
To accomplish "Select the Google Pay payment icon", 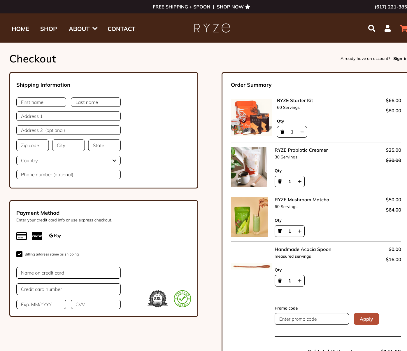I will click(x=55, y=236).
